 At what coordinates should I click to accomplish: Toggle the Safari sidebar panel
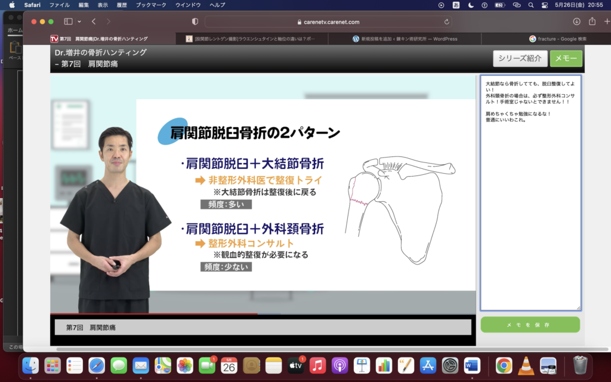tap(68, 21)
